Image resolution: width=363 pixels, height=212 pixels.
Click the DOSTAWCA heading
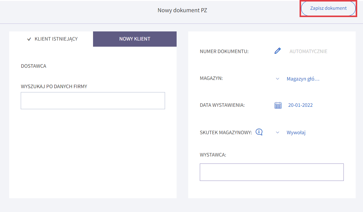34,66
